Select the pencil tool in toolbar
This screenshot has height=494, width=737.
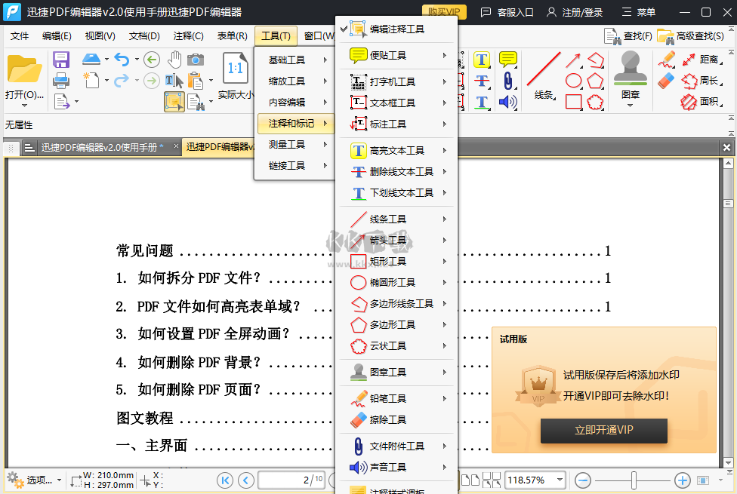[x=667, y=60]
